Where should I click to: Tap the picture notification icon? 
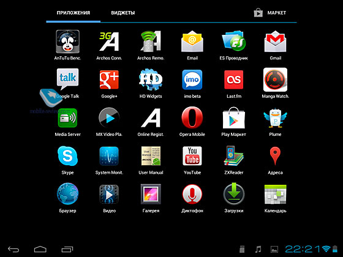pyautogui.click(x=274, y=249)
